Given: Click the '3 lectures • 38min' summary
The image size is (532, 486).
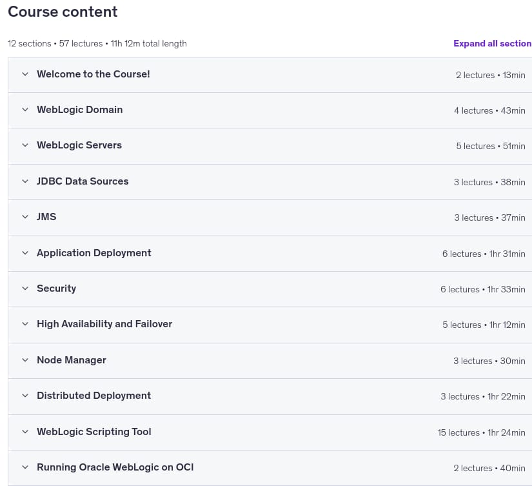Looking at the screenshot, I should tap(489, 182).
